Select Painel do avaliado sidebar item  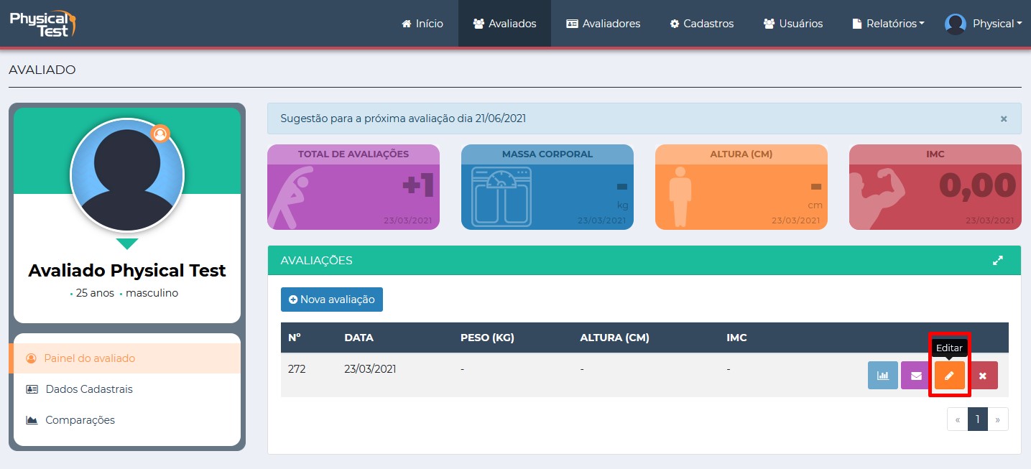[x=89, y=358]
